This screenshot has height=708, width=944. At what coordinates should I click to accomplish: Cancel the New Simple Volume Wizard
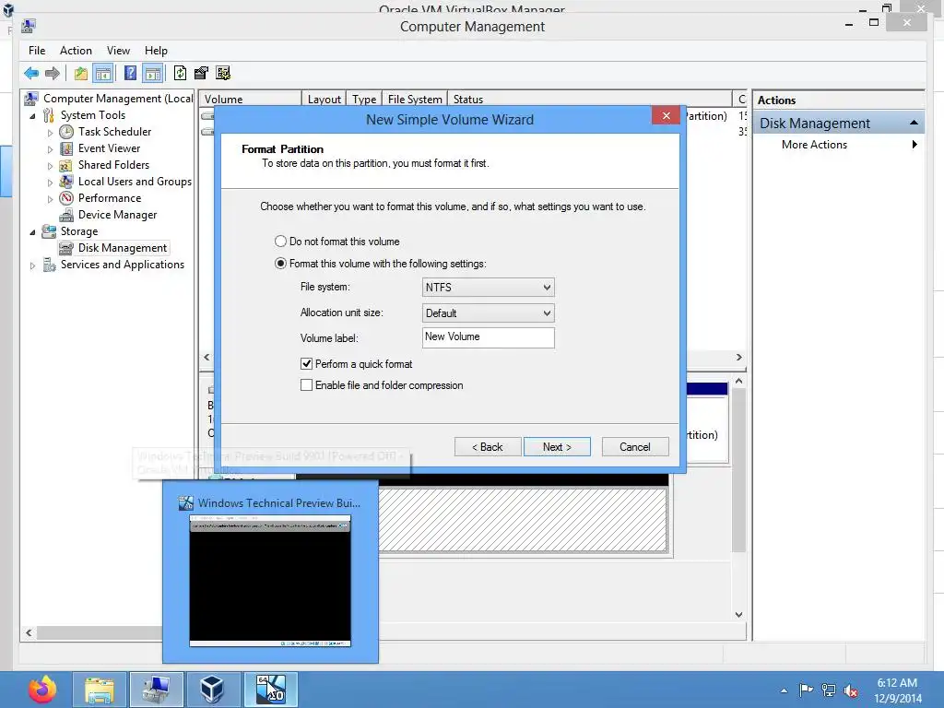(635, 447)
